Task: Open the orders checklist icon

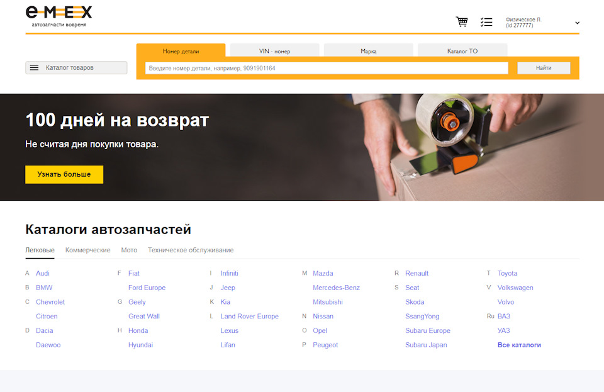Action: [x=486, y=21]
